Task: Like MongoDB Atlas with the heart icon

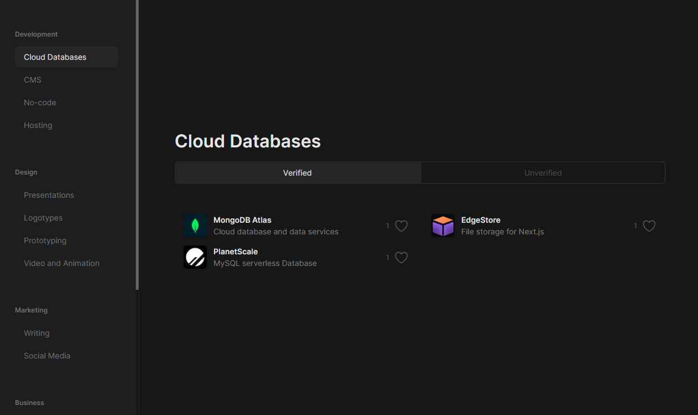Action: click(401, 226)
